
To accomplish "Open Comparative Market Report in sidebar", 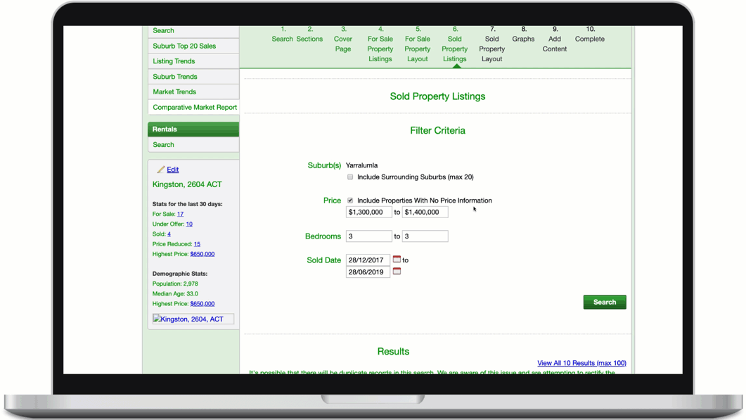I will click(195, 108).
